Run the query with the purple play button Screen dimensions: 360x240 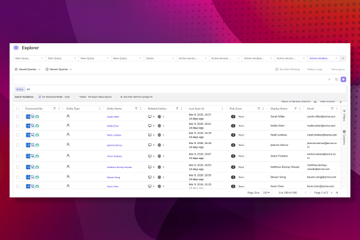(343, 79)
